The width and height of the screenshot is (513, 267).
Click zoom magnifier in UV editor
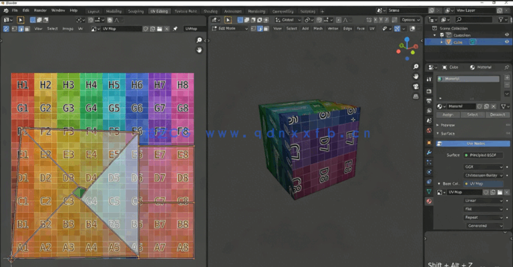(199, 40)
